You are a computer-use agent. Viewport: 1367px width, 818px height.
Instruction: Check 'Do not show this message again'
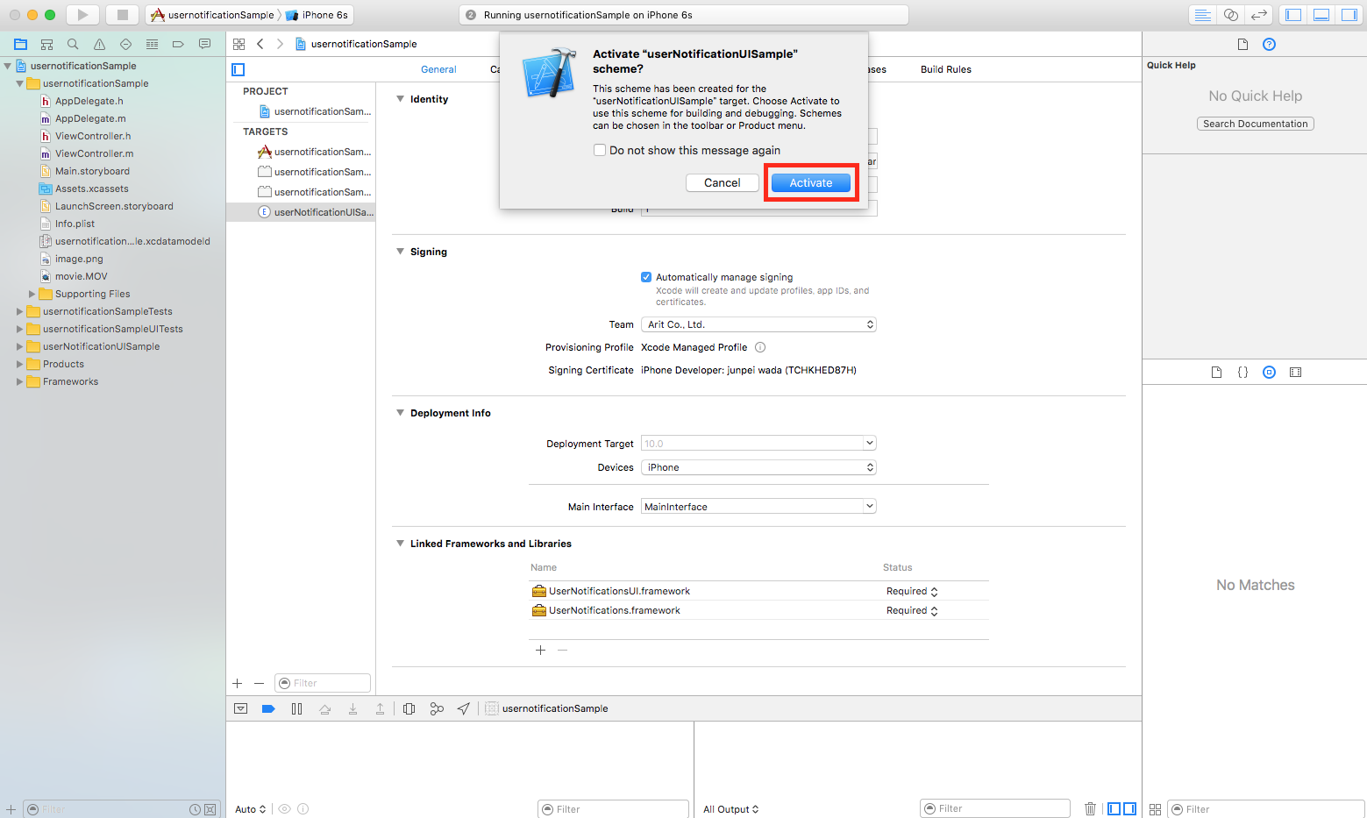click(600, 150)
